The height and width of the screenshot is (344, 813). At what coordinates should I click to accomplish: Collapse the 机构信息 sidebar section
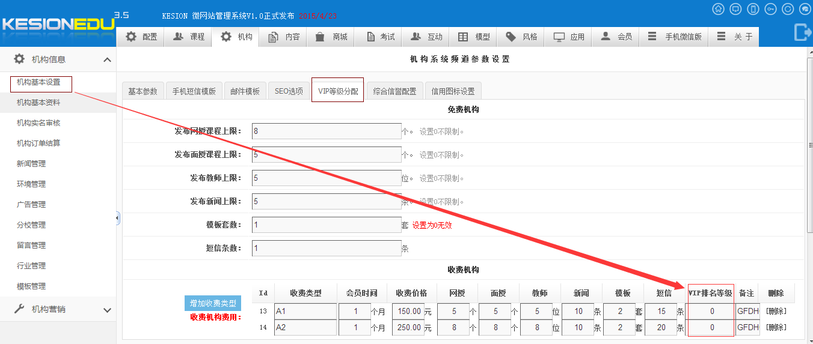(107, 59)
